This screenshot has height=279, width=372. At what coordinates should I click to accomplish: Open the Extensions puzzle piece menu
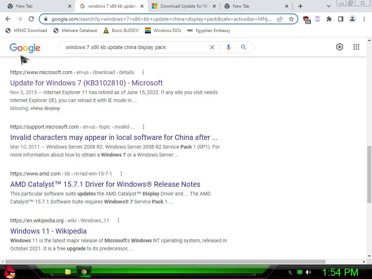(x=329, y=19)
